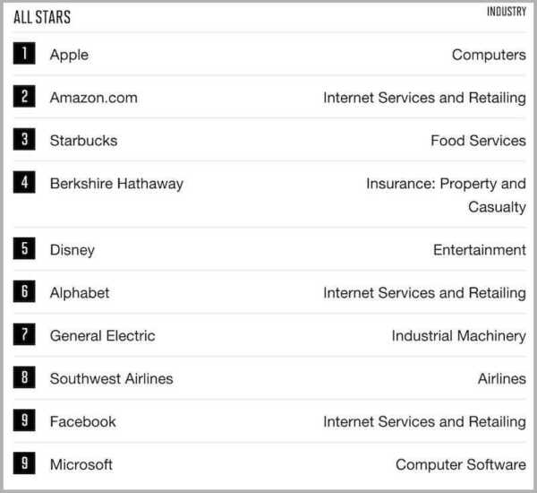Click the rank 1 badge beside Apple
This screenshot has height=493, width=537.
[24, 54]
